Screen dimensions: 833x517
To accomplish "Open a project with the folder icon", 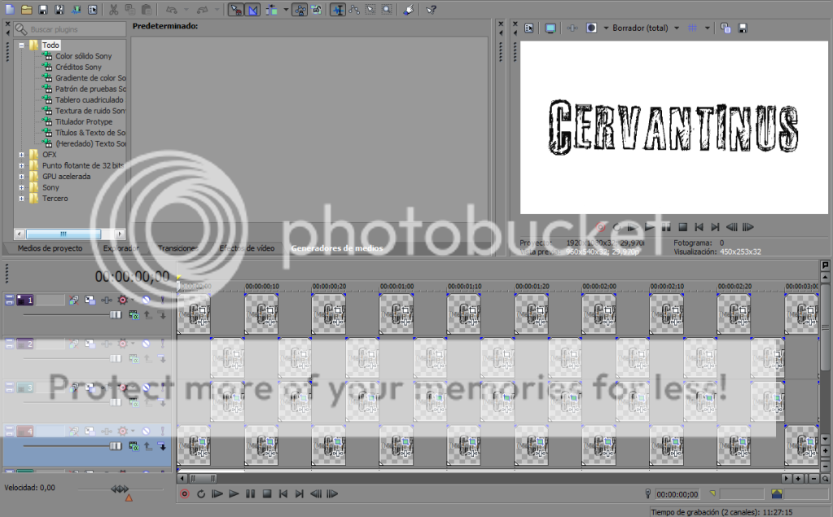I will tap(27, 10).
